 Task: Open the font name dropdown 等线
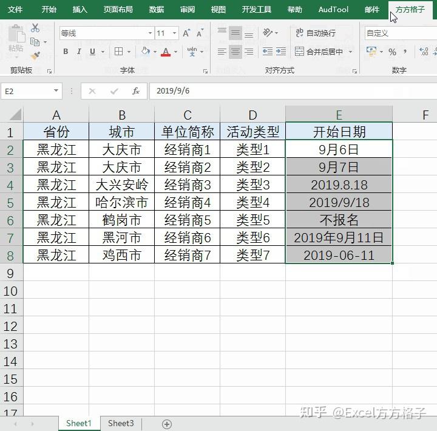click(x=151, y=33)
